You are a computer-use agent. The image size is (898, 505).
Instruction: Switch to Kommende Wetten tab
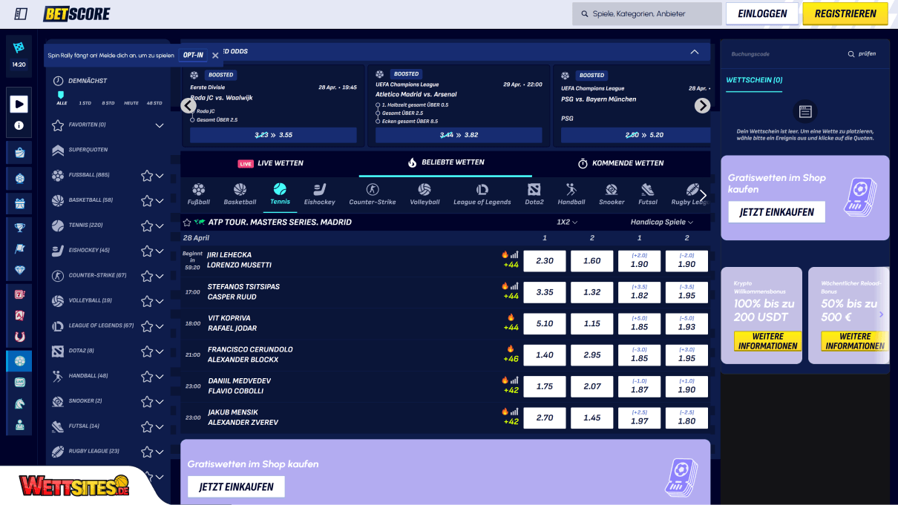pos(620,163)
